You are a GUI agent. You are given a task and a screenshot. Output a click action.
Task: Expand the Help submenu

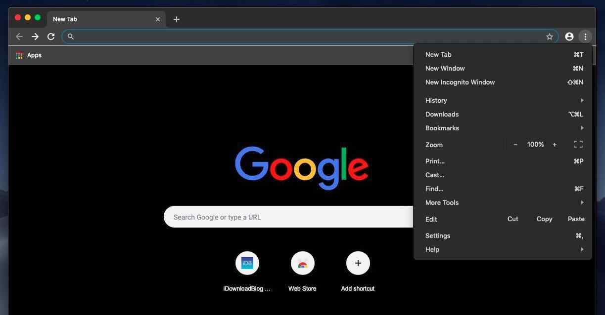[x=503, y=249]
